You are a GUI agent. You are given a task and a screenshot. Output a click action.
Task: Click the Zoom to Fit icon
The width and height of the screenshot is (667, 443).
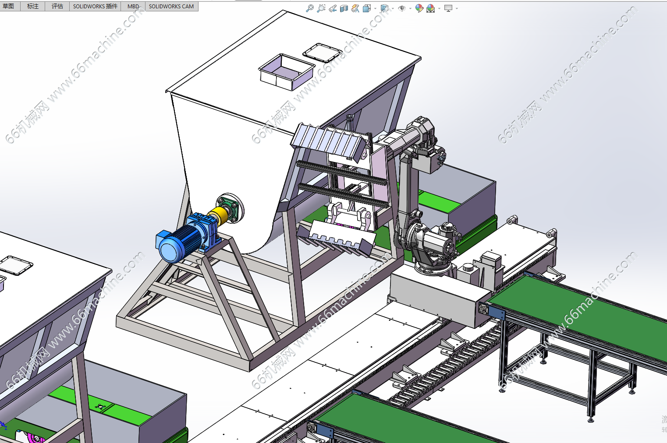pyautogui.click(x=310, y=8)
